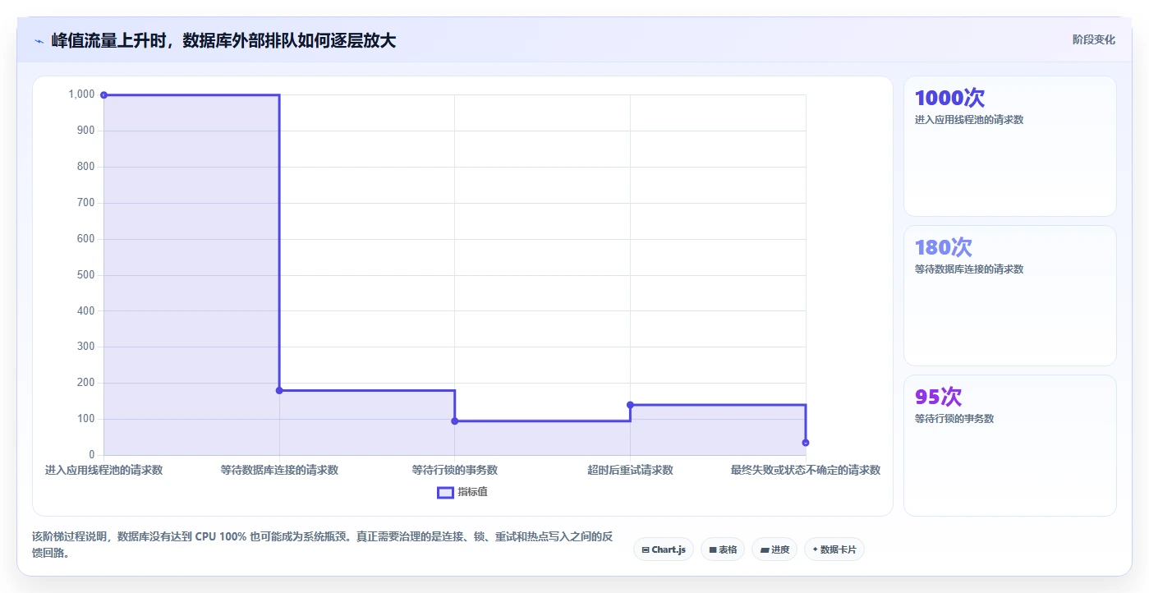Click the axis label 超时后重试请求数

tap(630, 471)
